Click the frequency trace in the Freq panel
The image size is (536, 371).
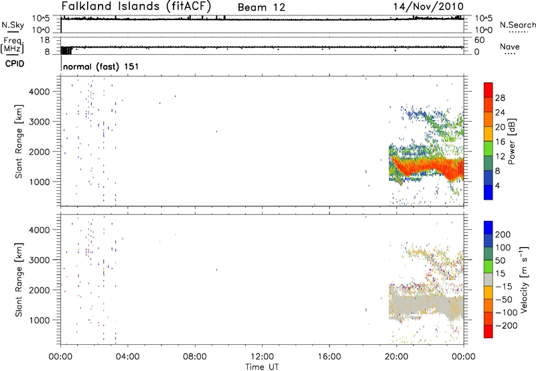262,47
